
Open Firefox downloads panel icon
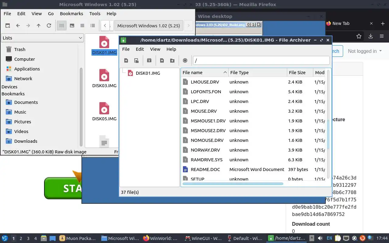pos(370,36)
